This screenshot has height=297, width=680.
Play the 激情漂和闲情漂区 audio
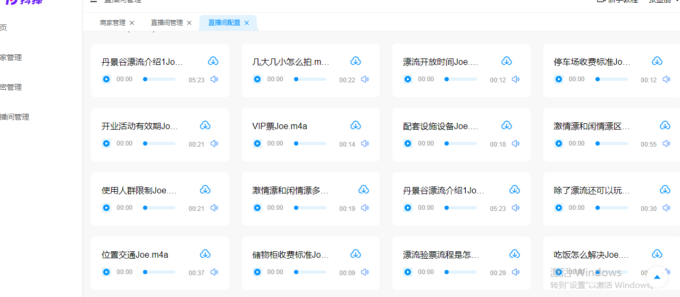pyautogui.click(x=559, y=143)
